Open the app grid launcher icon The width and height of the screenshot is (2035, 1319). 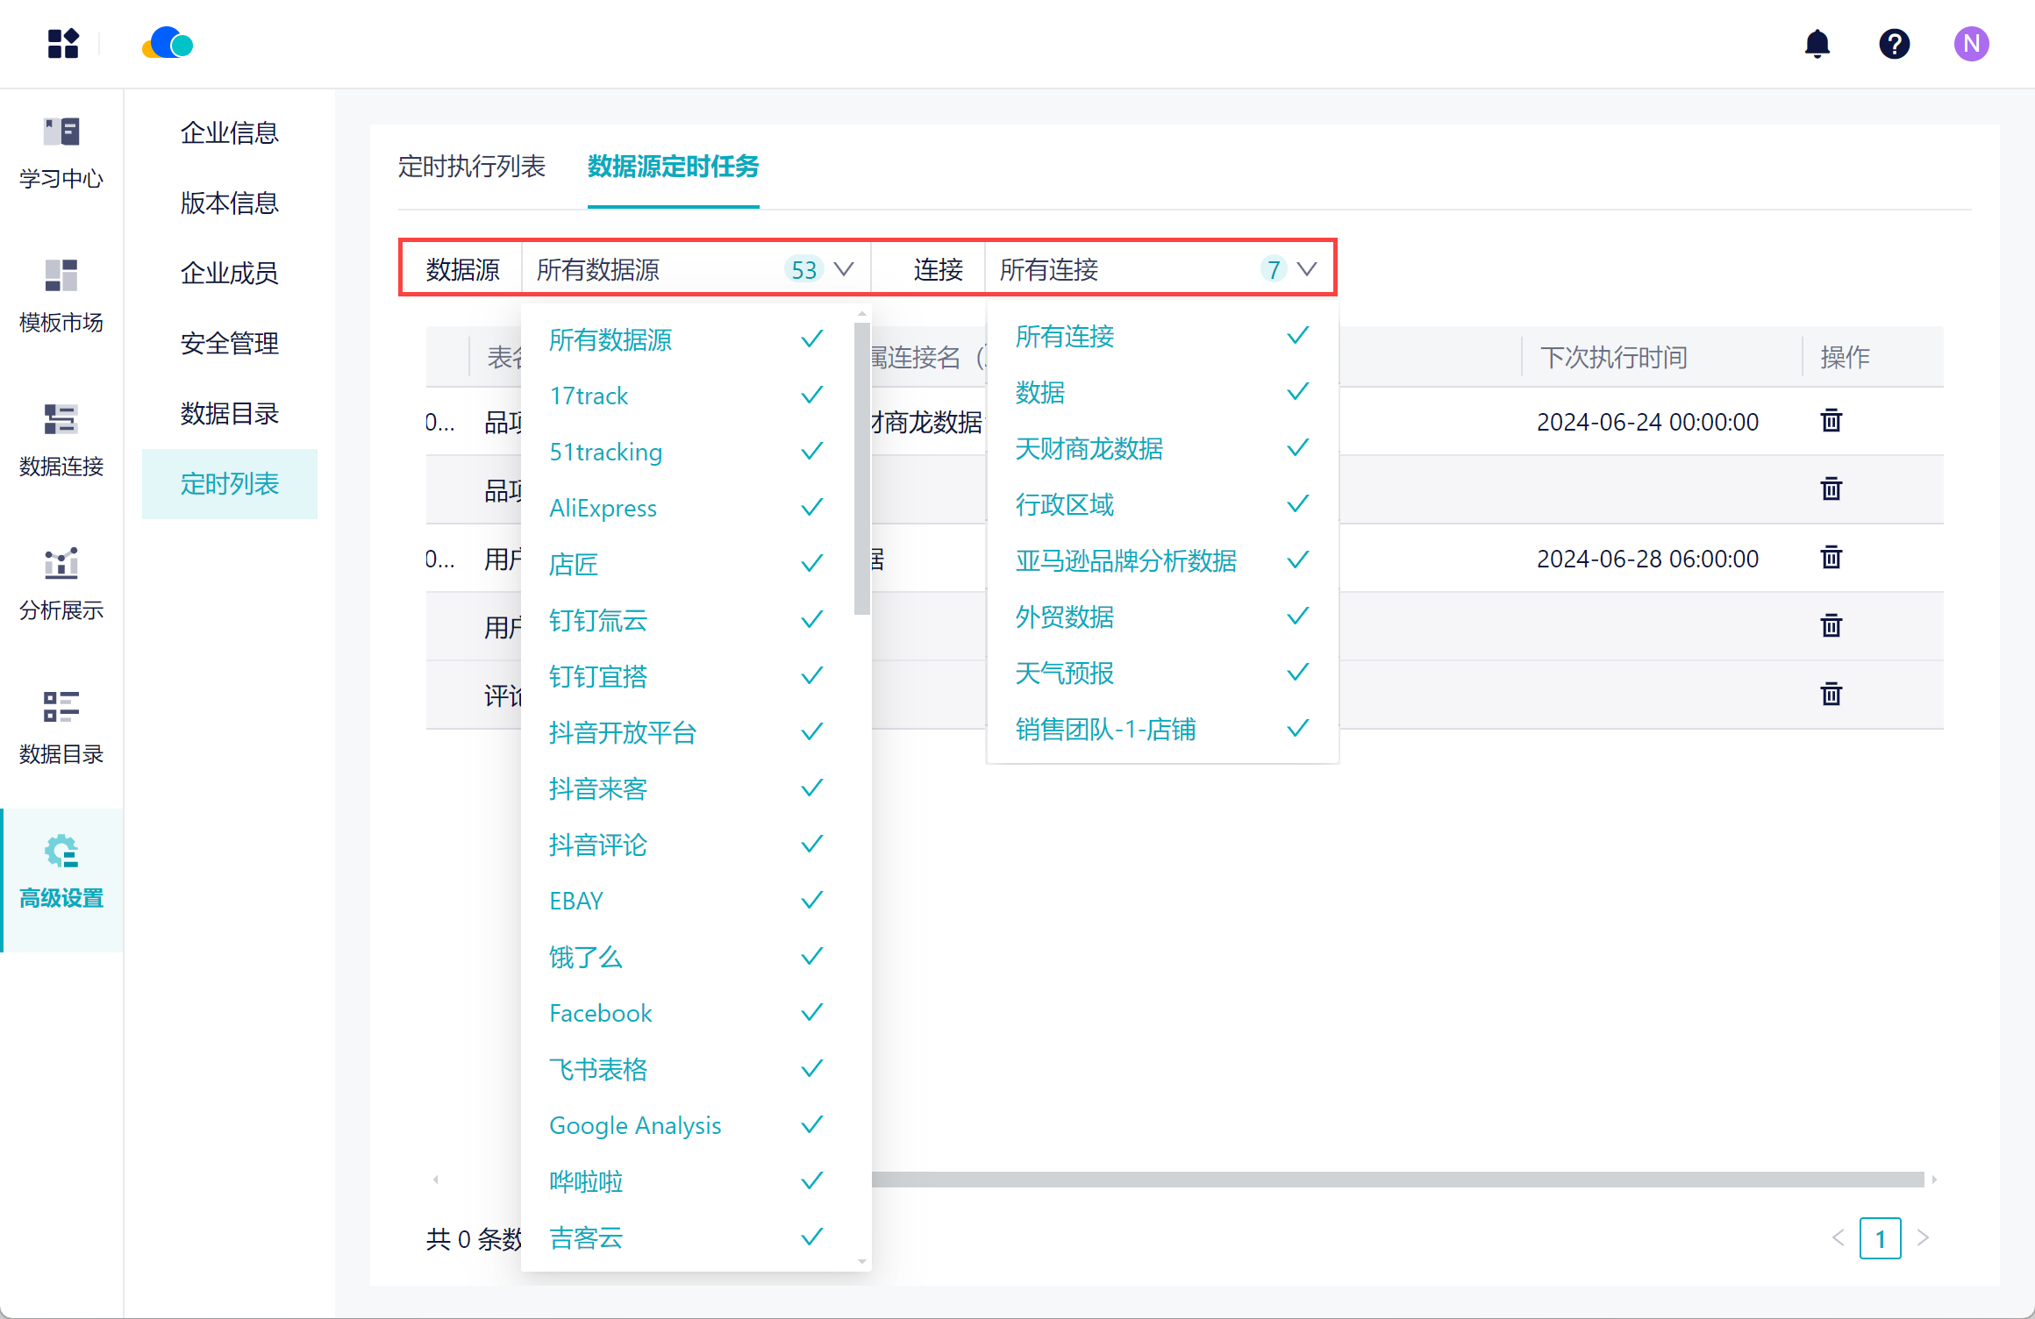63,44
